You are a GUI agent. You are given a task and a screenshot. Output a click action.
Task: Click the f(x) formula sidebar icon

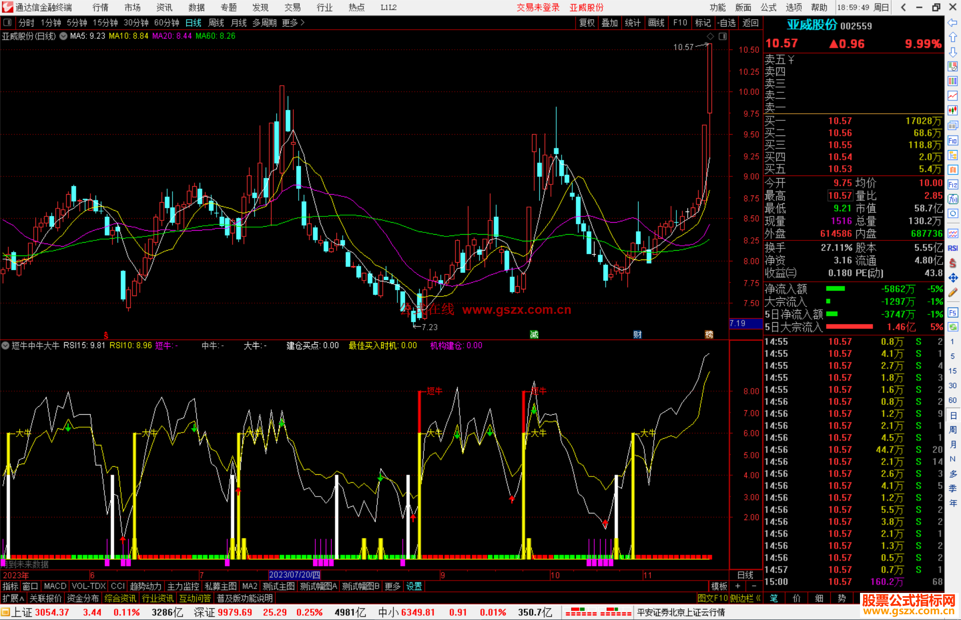(953, 199)
